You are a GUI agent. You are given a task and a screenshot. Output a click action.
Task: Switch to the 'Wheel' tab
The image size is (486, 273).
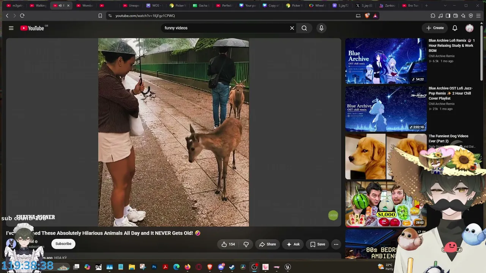[317, 6]
